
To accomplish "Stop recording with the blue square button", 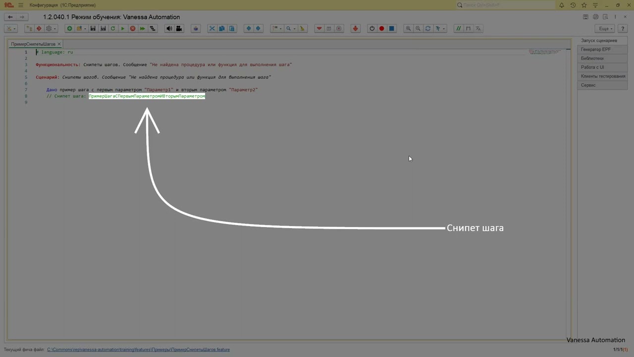I will pyautogui.click(x=391, y=28).
